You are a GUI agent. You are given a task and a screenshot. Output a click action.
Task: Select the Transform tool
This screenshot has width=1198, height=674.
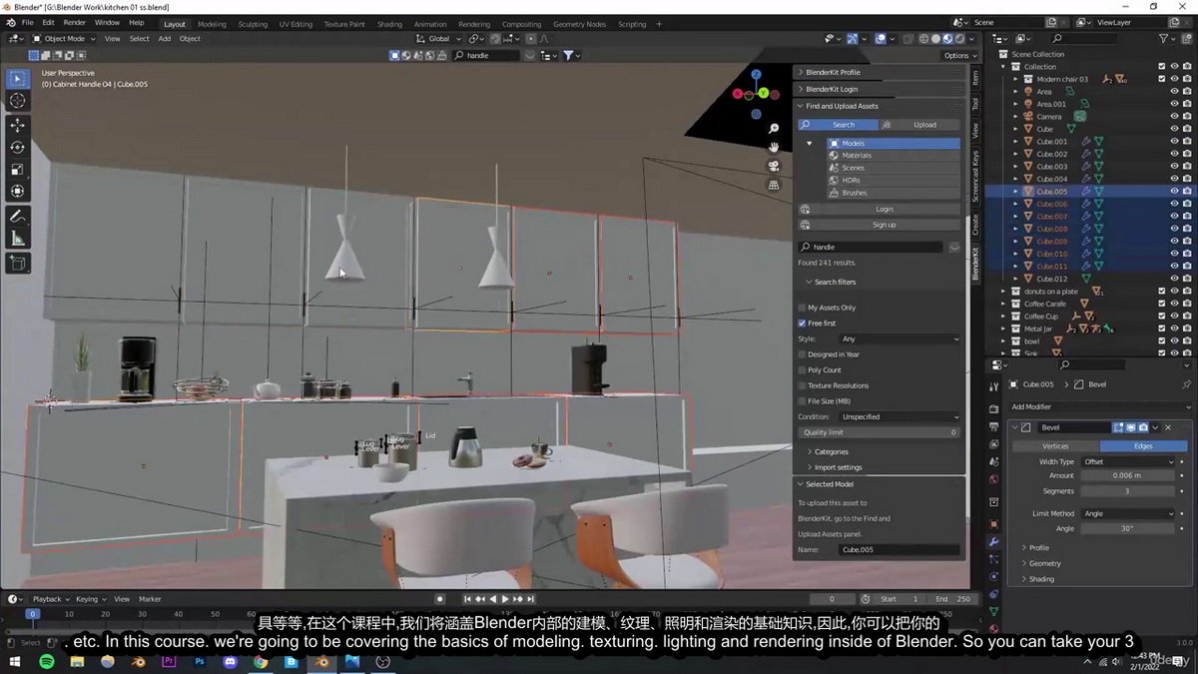pos(18,191)
